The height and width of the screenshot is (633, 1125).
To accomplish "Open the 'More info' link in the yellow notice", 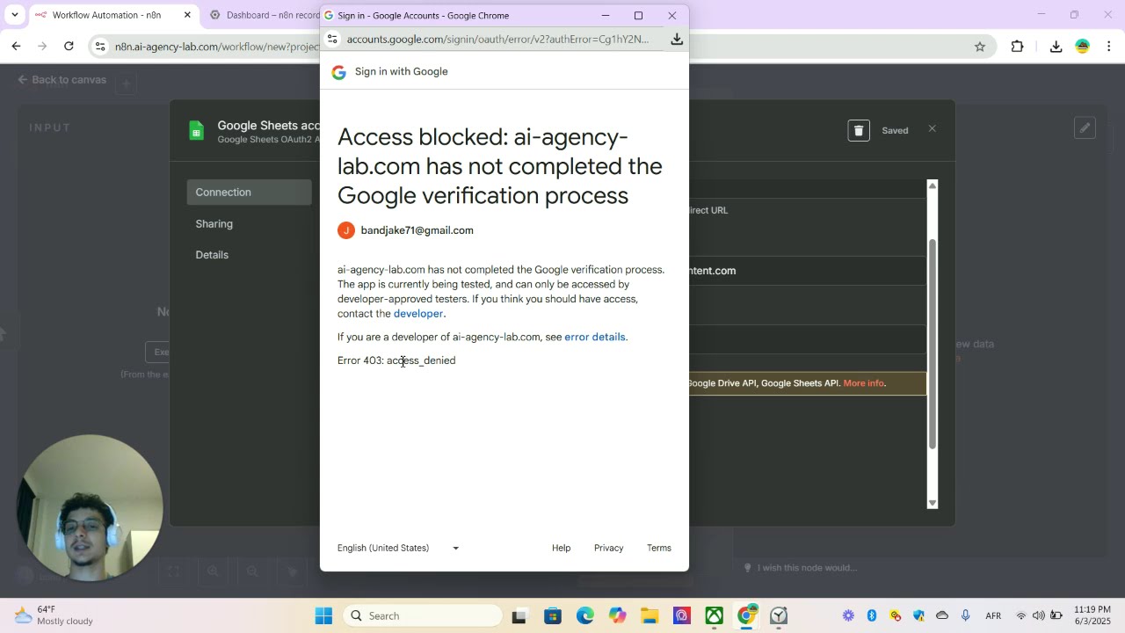I will tap(863, 383).
